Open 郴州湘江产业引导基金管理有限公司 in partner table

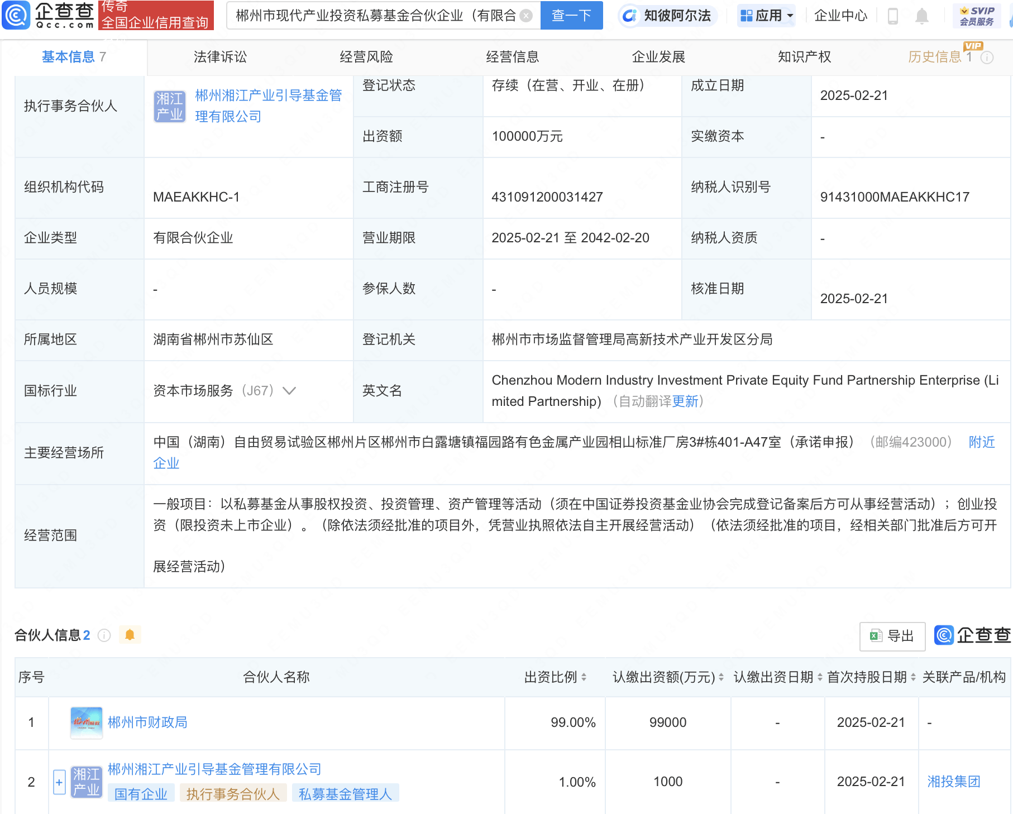click(214, 769)
